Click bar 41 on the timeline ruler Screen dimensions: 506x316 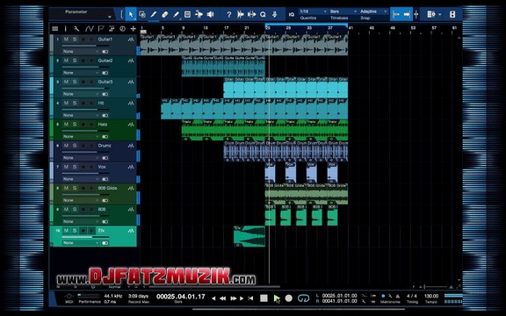pyautogui.click(x=351, y=28)
